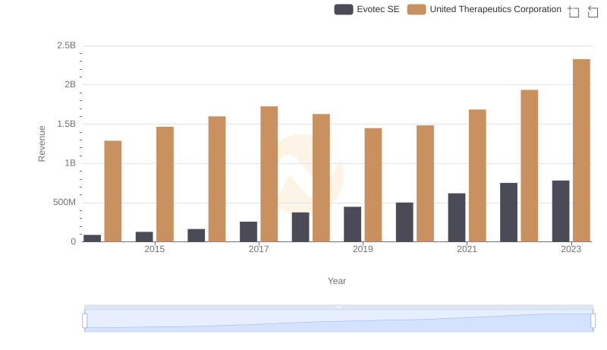The image size is (607, 350).
Task: Click the 2019 United Therapeutics bar
Action: point(373,185)
